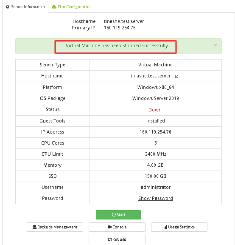
Task: Click the Backups Management drive icon
Action: [35, 227]
